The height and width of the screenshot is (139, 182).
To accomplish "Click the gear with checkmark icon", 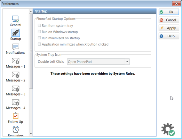I will [168, 129].
